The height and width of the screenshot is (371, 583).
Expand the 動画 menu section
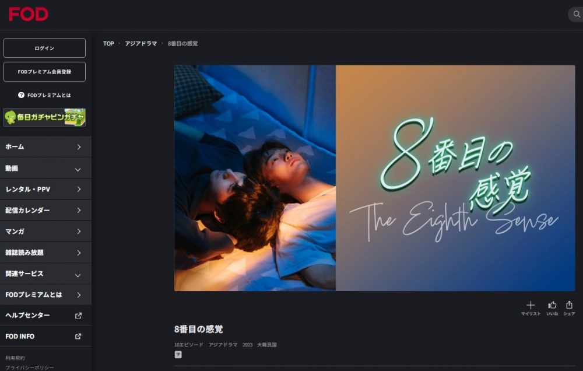pyautogui.click(x=45, y=168)
